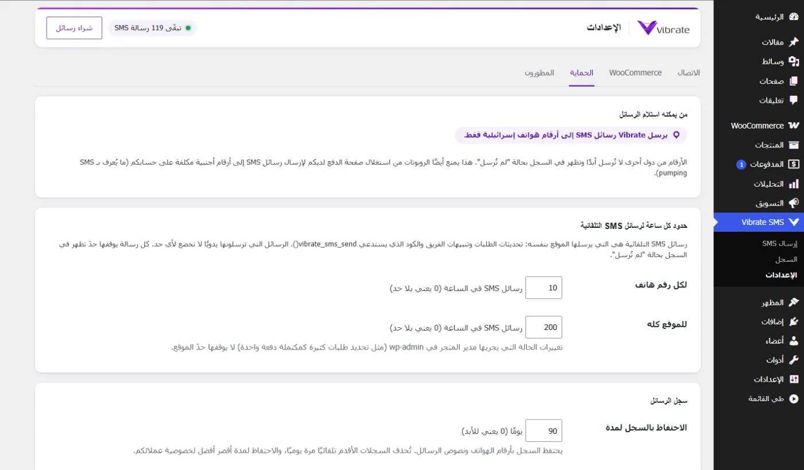Click the Vibrate logo in the header

tap(663, 28)
